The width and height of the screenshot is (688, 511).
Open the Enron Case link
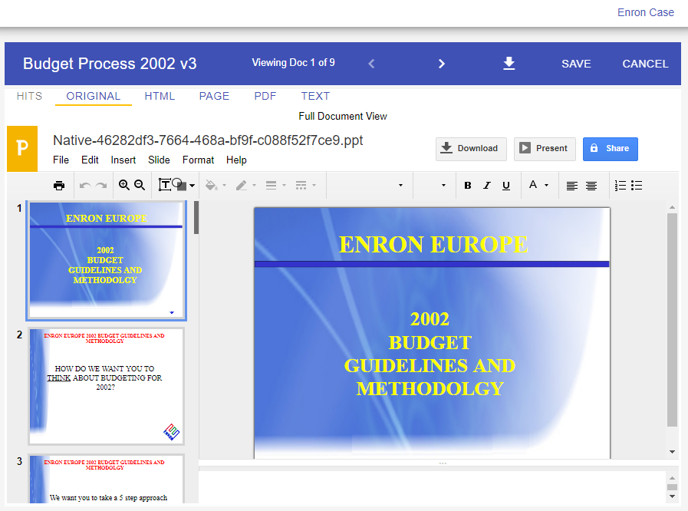click(646, 12)
